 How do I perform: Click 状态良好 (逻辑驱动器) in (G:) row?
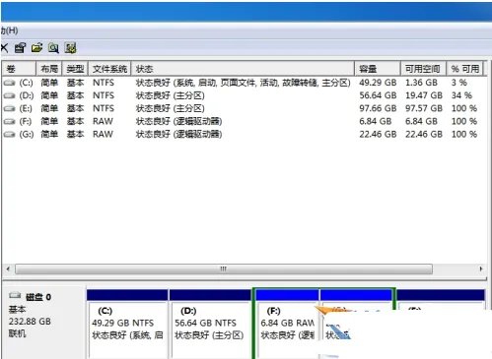179,135
